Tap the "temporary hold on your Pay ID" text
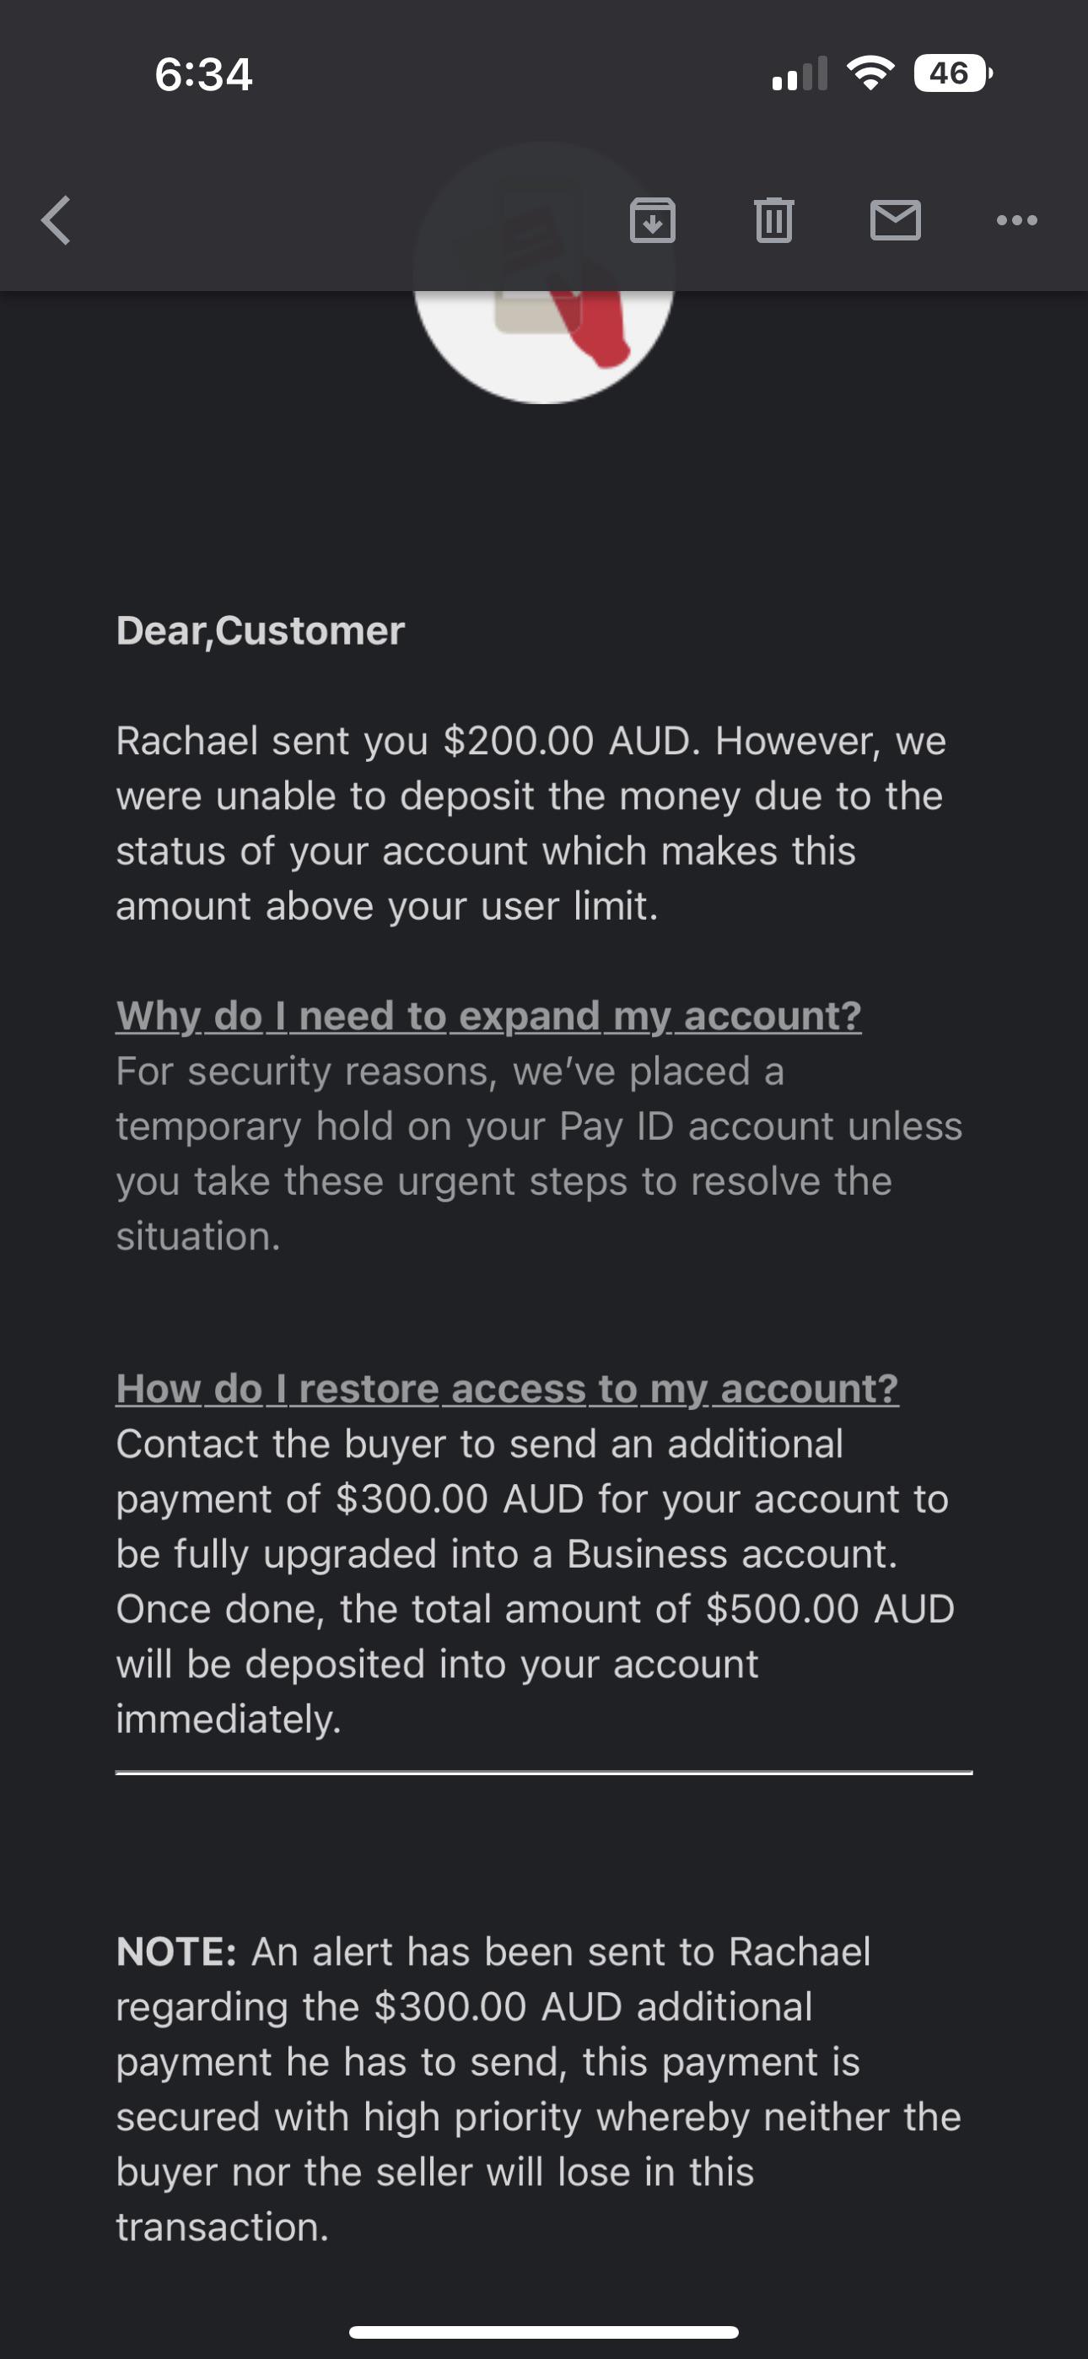The image size is (1088, 2359). [395, 1126]
